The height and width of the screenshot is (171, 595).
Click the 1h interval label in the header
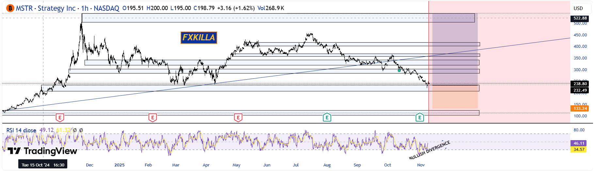(x=85, y=8)
